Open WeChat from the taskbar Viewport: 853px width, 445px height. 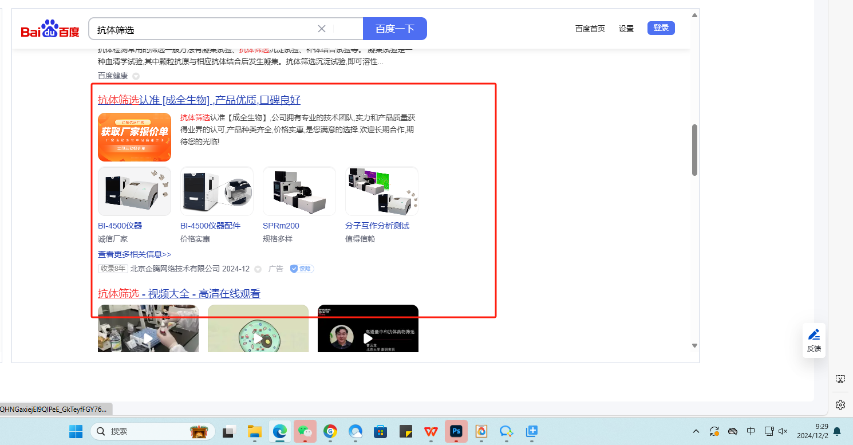pos(305,431)
